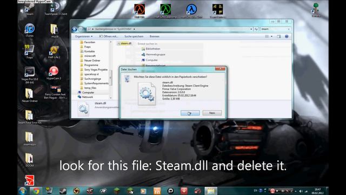Clear the search box with X
The width and height of the screenshot is (346, 195).
[289, 29]
